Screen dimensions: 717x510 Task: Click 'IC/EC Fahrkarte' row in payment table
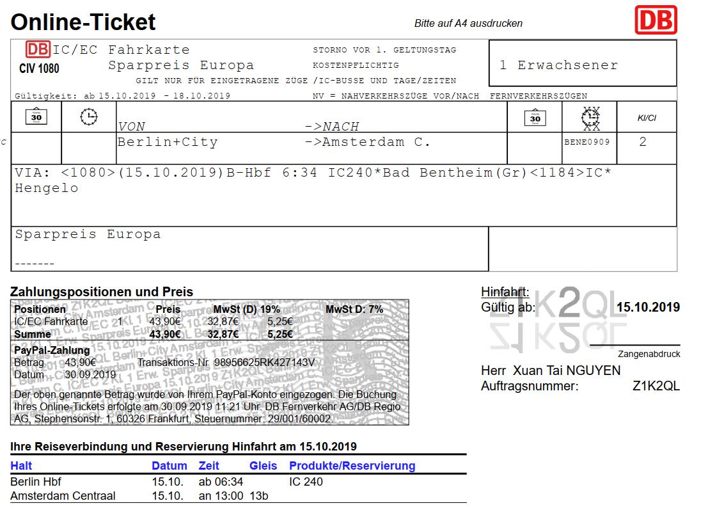(51, 322)
